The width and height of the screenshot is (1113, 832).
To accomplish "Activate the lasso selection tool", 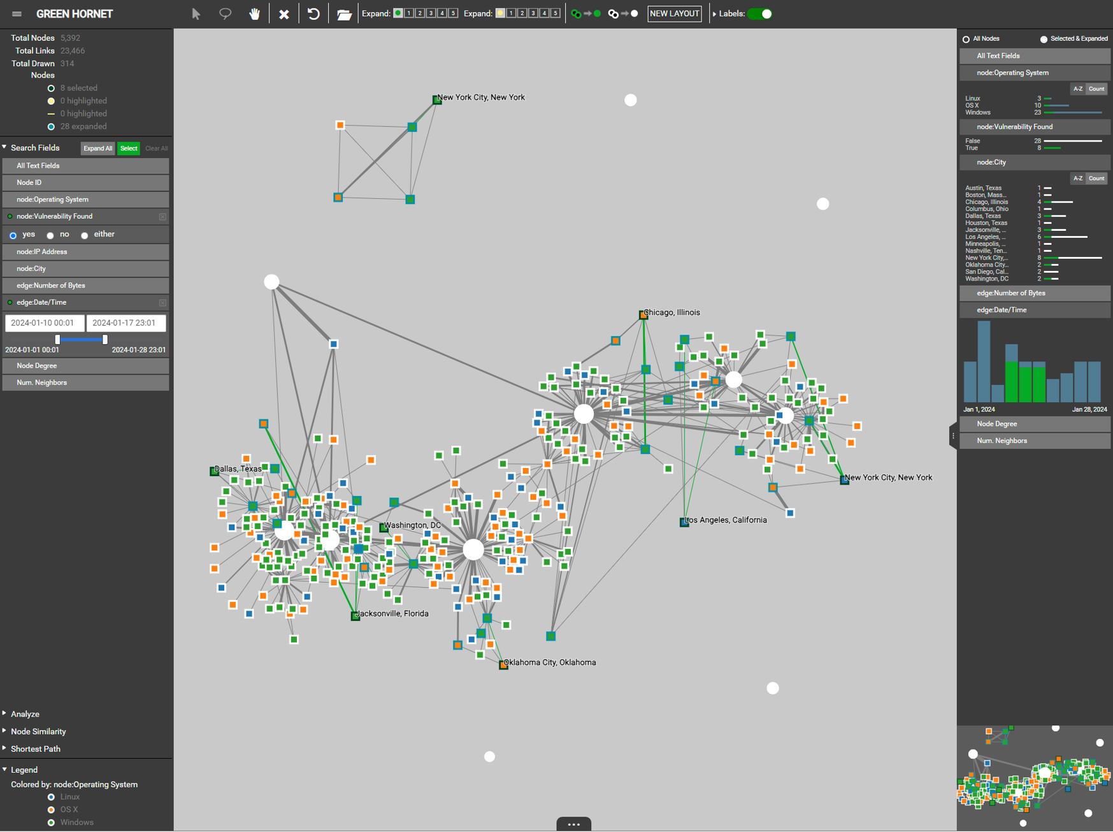I will click(225, 14).
